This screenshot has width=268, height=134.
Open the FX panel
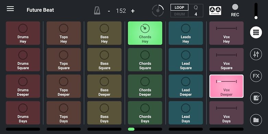point(256,76)
